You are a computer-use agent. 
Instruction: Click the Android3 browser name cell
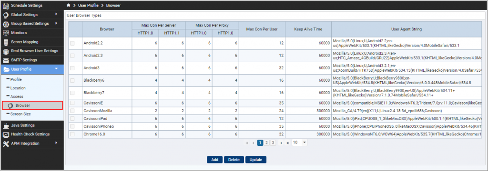coord(107,68)
